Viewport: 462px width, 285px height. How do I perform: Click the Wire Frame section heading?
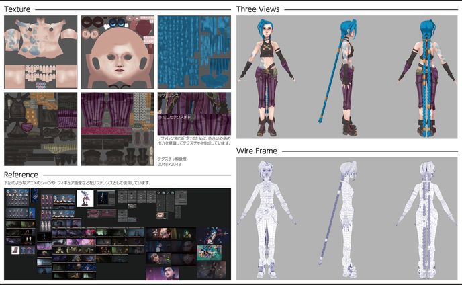point(257,151)
